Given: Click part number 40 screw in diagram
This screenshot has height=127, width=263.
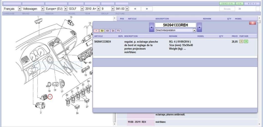Looking at the screenshot, I should 85,63.
